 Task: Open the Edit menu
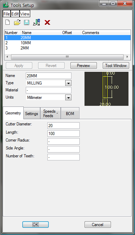coord(15,14)
